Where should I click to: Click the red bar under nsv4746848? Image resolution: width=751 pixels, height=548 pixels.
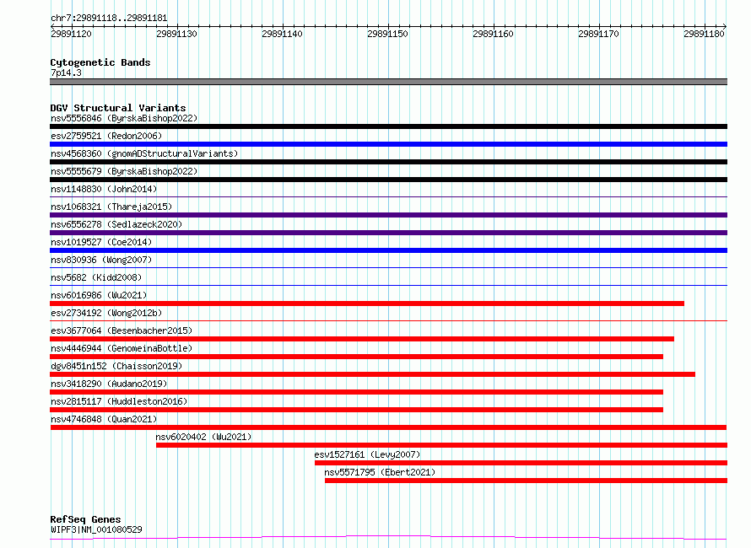(388, 427)
